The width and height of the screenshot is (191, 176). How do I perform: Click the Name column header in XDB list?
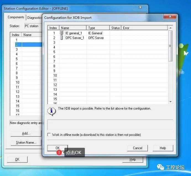(x=73, y=28)
